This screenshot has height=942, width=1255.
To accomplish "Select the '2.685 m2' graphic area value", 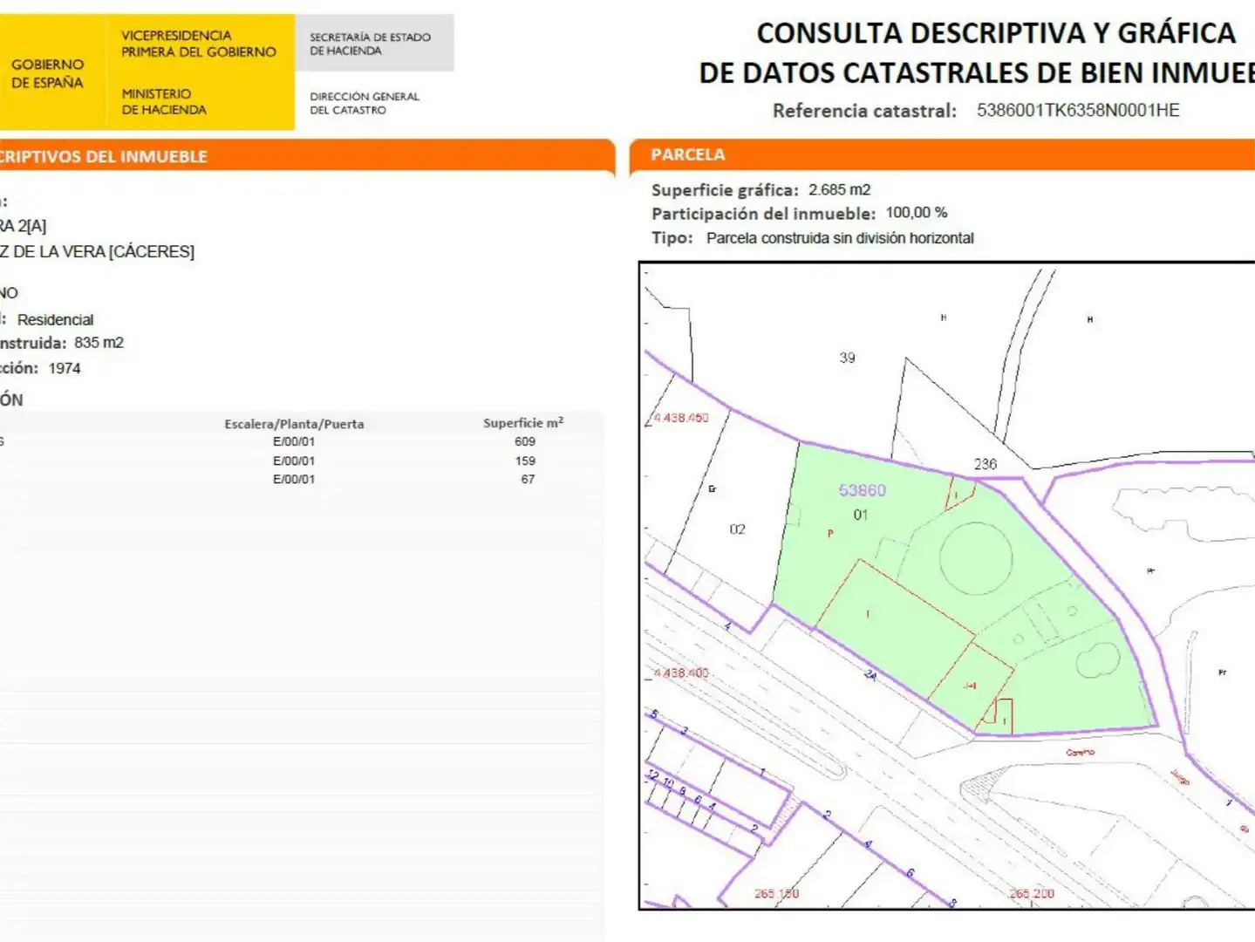I will pos(839,190).
